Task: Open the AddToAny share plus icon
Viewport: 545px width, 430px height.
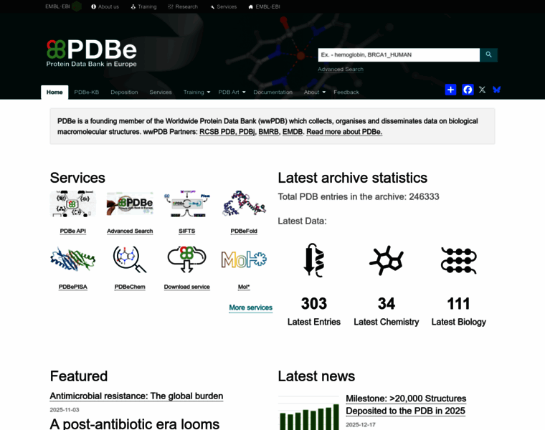Action: [450, 90]
